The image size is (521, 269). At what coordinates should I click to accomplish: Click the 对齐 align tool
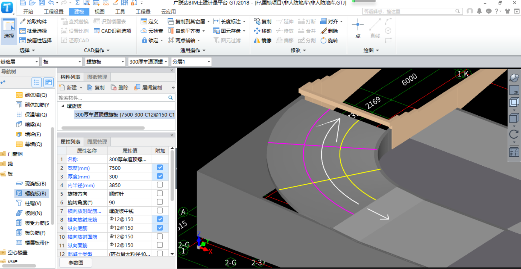329,21
